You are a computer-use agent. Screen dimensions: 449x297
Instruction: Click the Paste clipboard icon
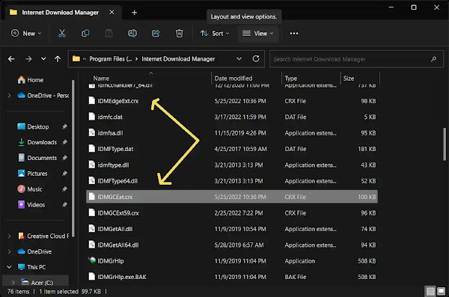[x=109, y=33]
